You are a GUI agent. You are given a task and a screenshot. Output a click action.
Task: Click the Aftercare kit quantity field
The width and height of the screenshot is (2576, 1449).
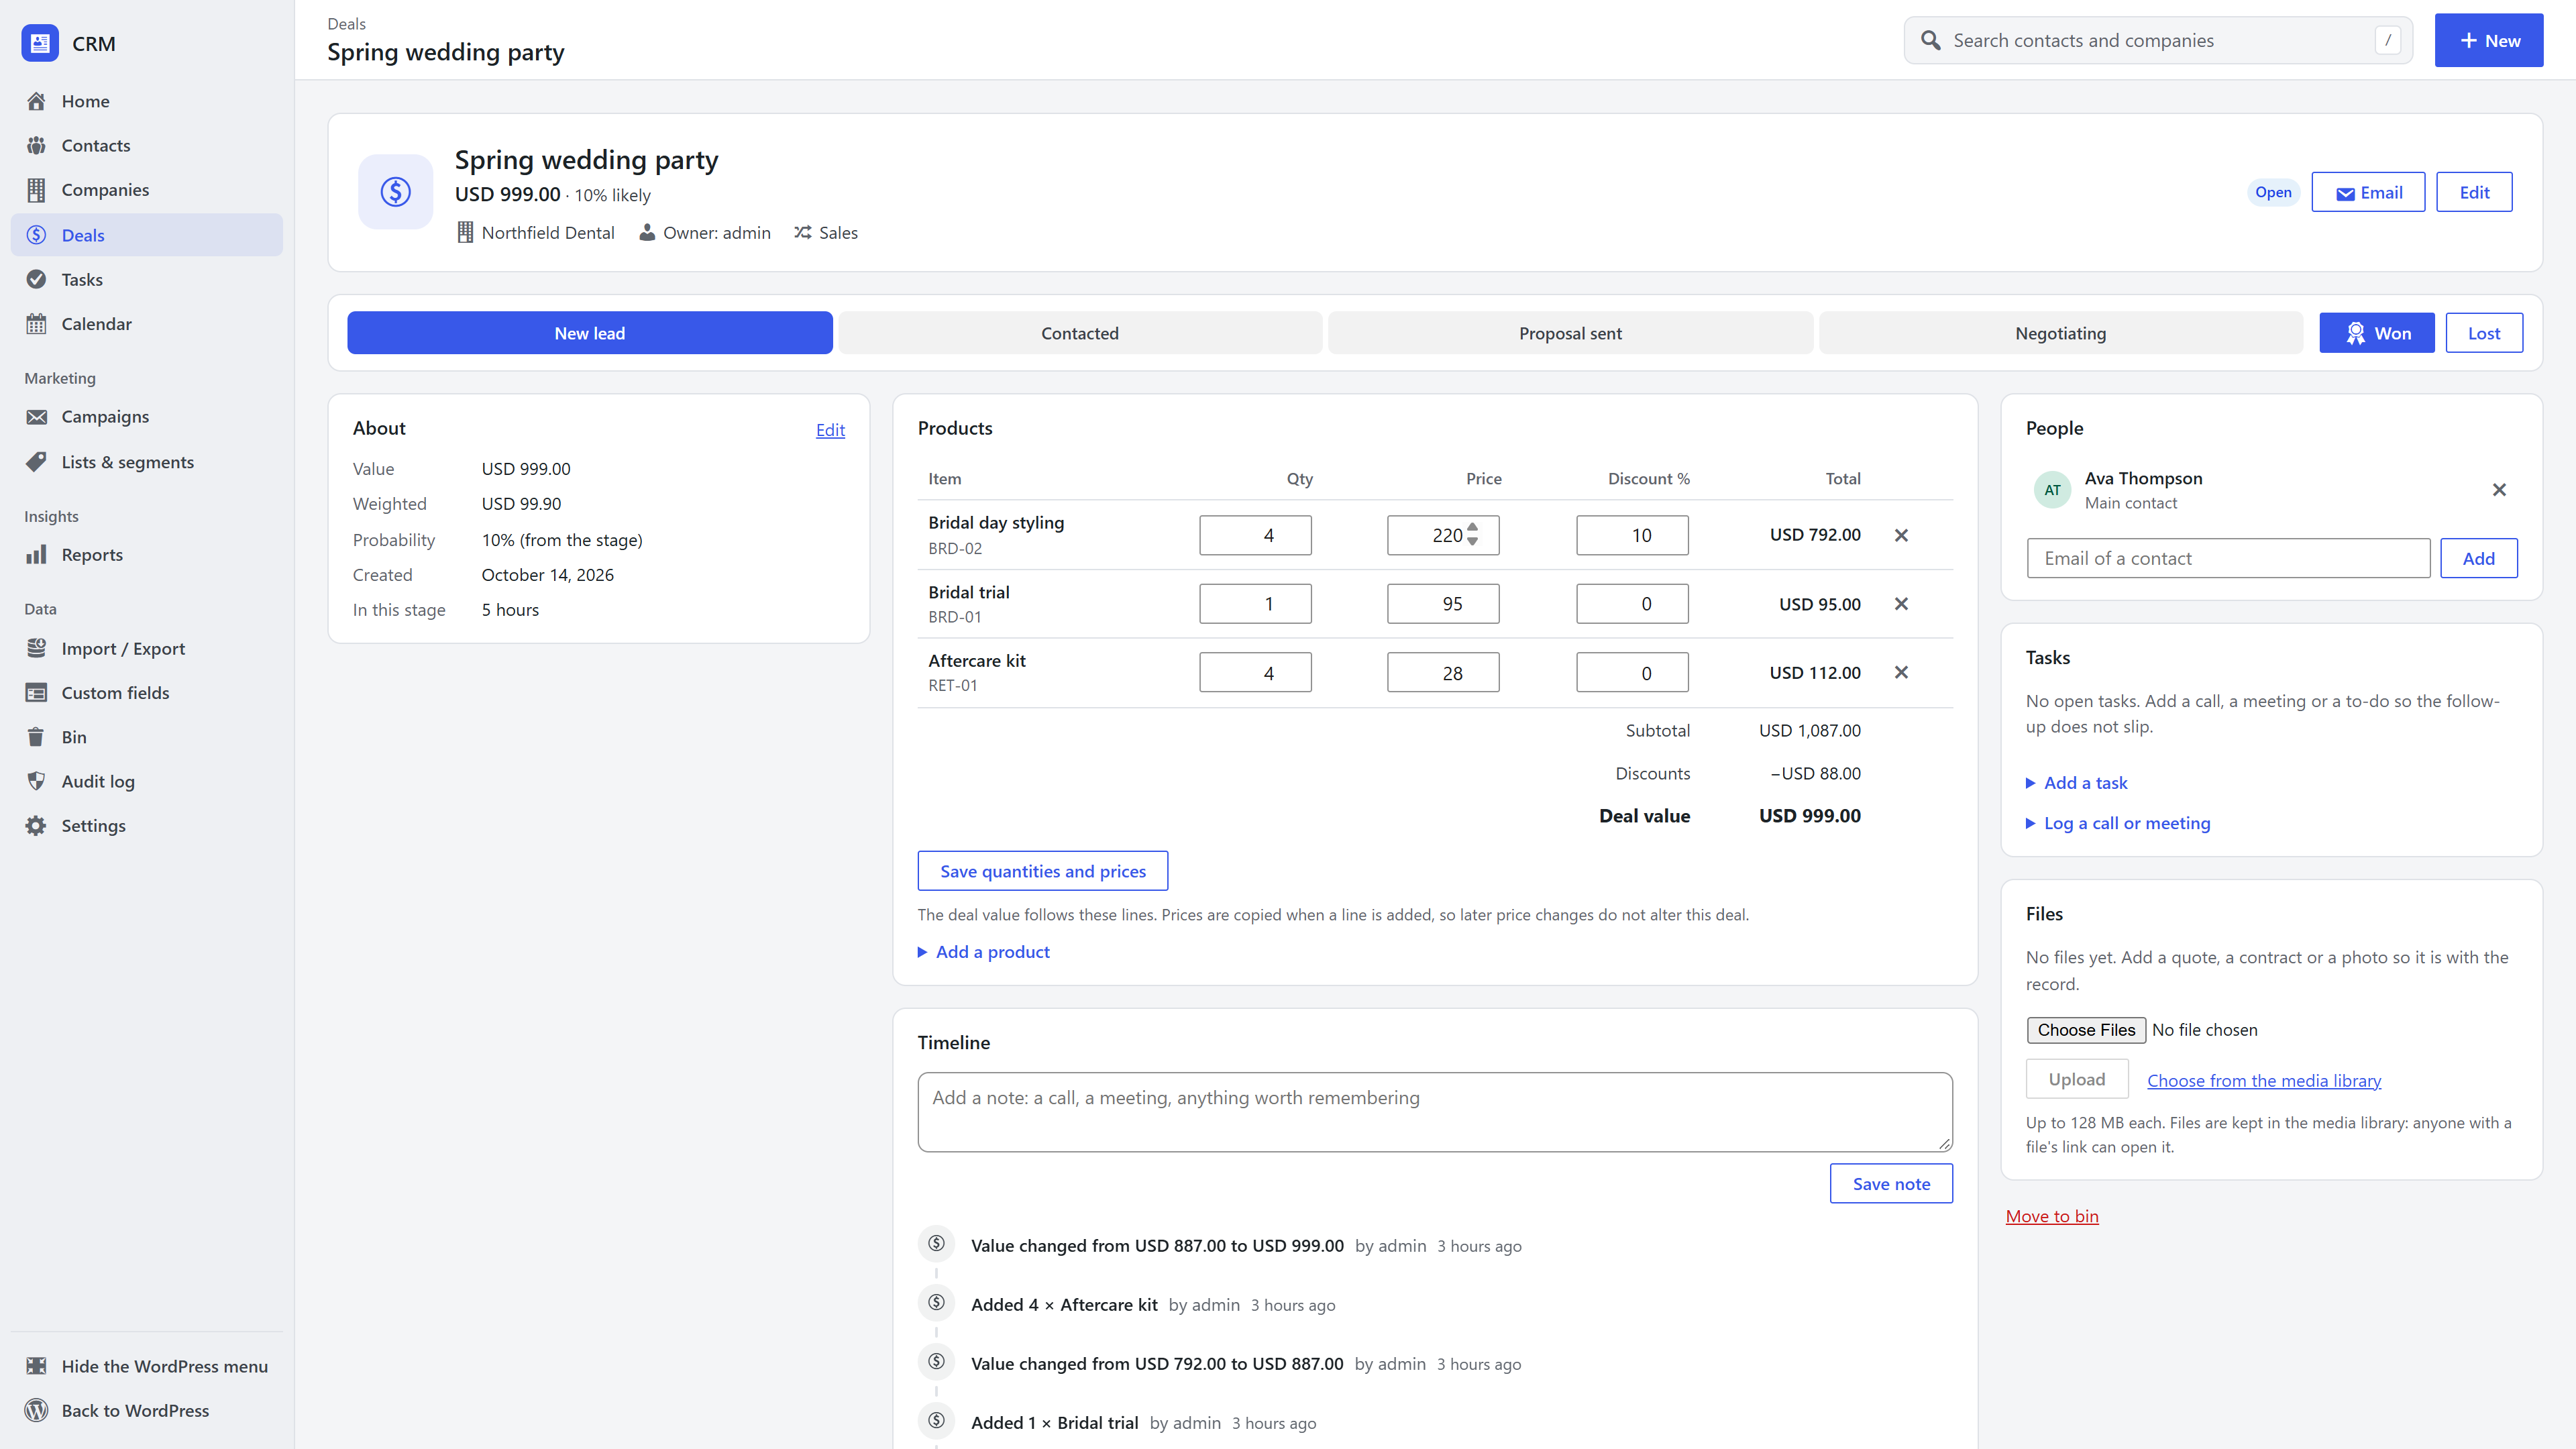[1255, 673]
